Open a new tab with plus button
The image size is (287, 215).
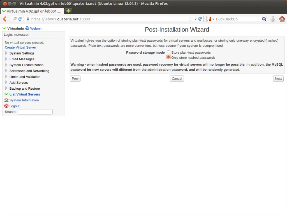tap(68, 11)
